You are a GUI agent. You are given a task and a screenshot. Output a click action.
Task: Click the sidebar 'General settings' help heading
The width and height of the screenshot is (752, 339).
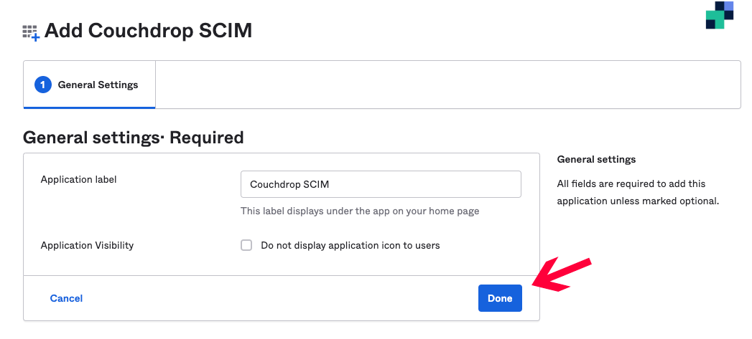coord(597,159)
